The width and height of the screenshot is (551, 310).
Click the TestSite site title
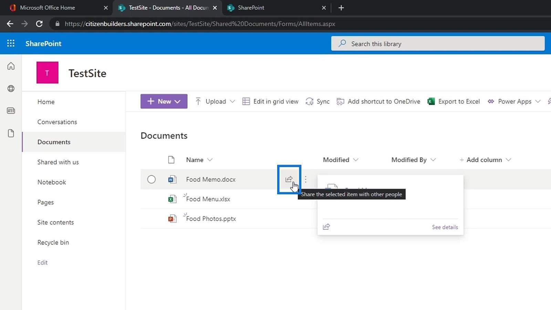(87, 73)
